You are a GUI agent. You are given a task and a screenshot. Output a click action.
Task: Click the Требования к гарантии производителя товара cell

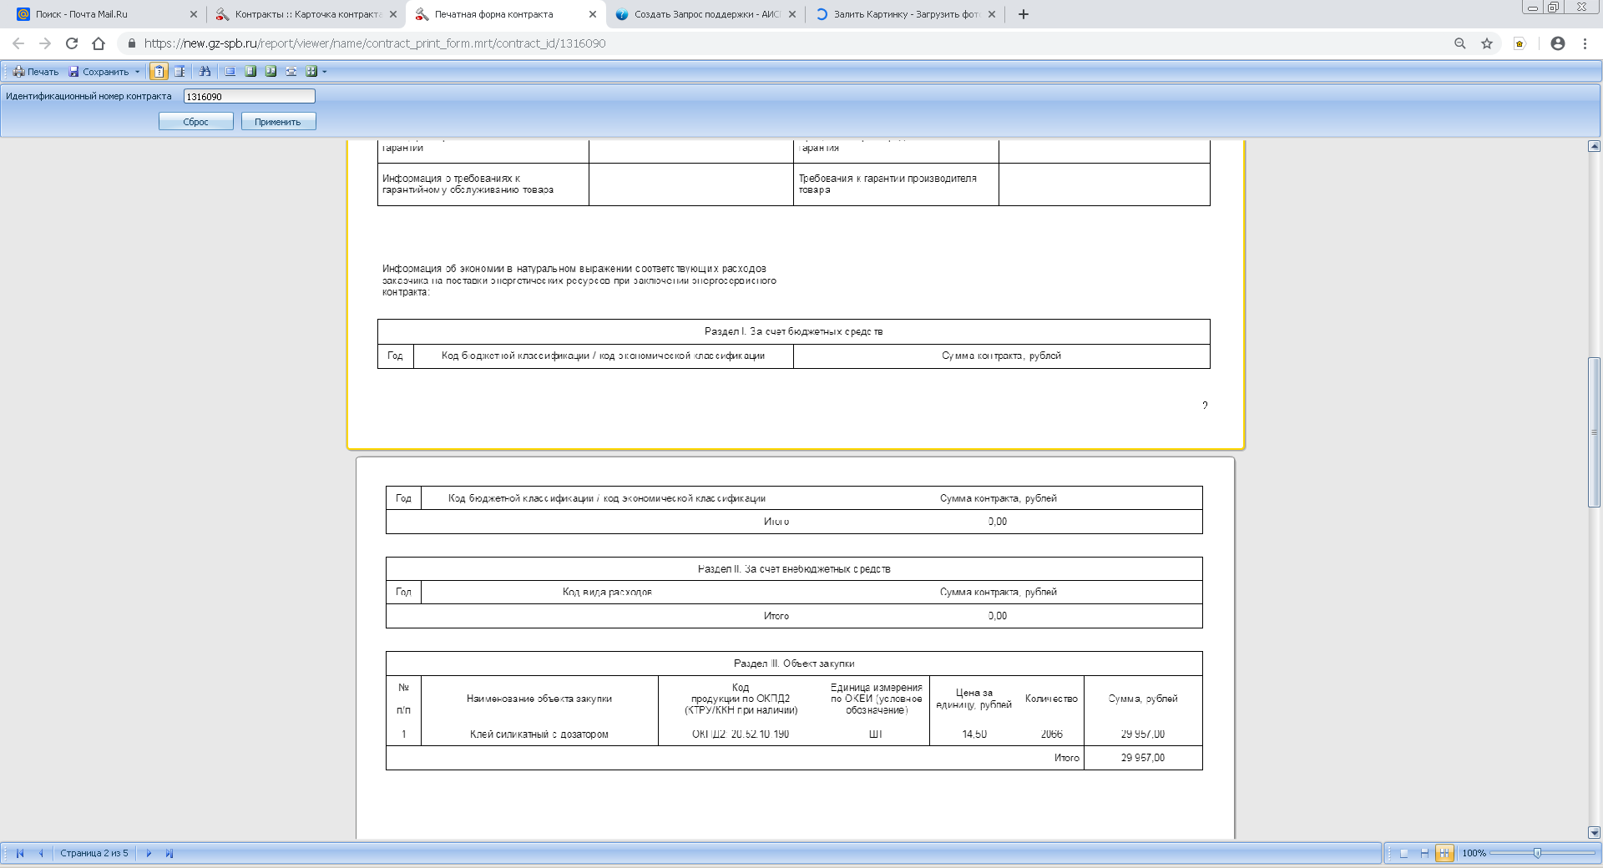point(896,184)
